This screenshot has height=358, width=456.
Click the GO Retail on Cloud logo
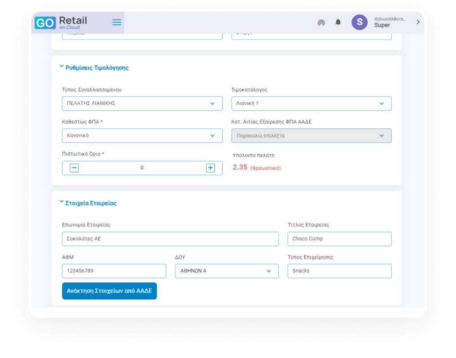[61, 23]
